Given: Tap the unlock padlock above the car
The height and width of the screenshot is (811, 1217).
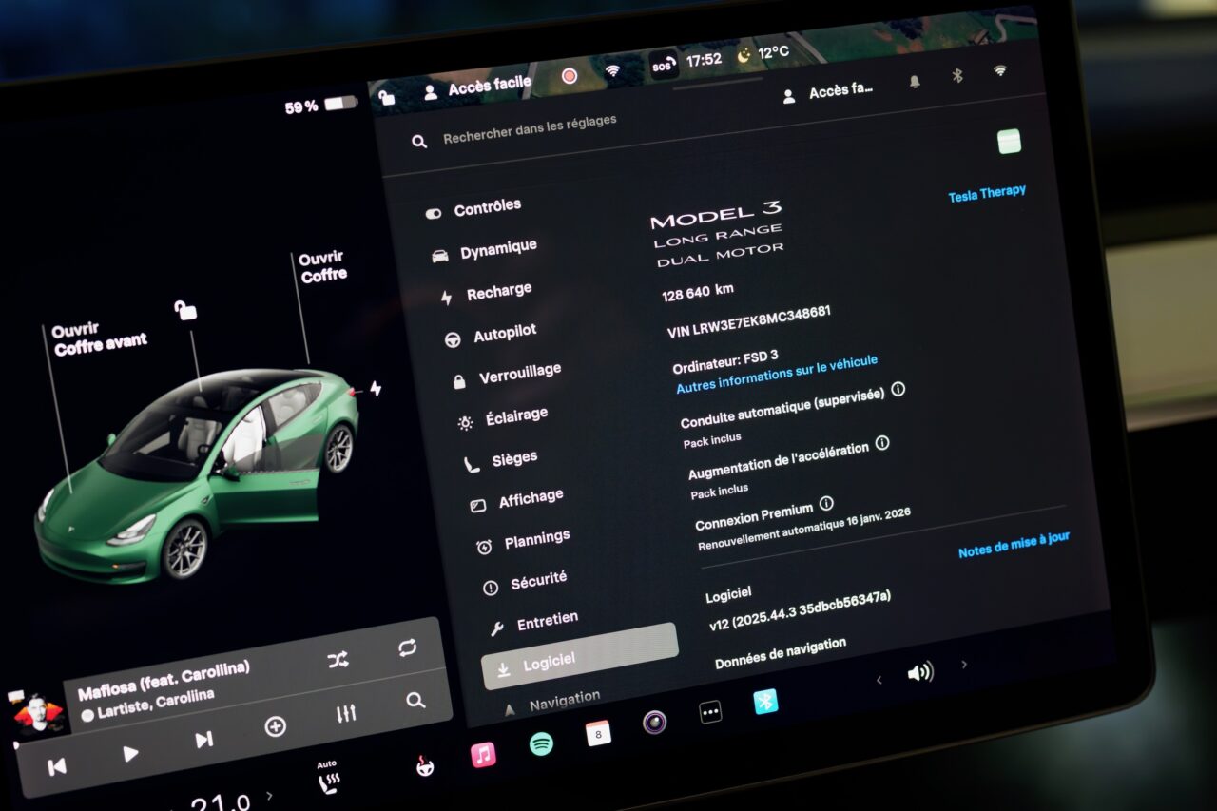Looking at the screenshot, I should click(x=185, y=310).
